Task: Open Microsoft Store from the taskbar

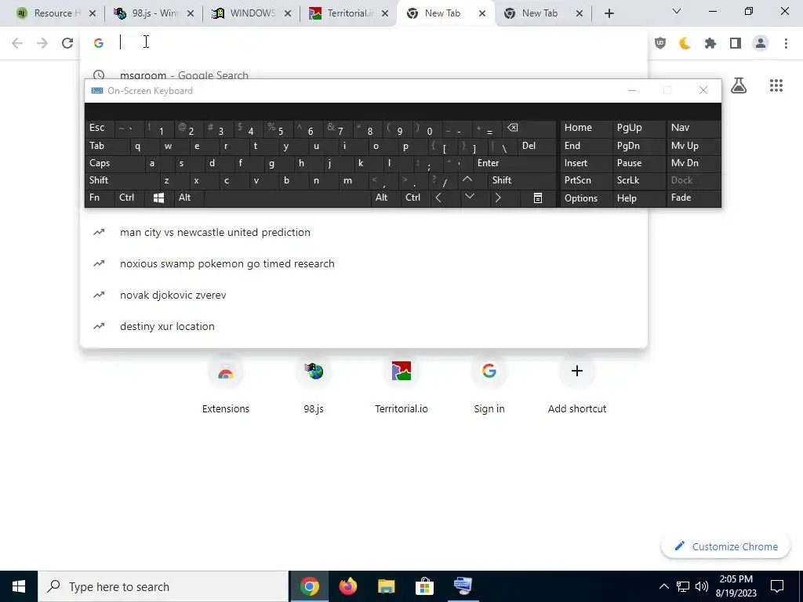Action: coord(424,586)
